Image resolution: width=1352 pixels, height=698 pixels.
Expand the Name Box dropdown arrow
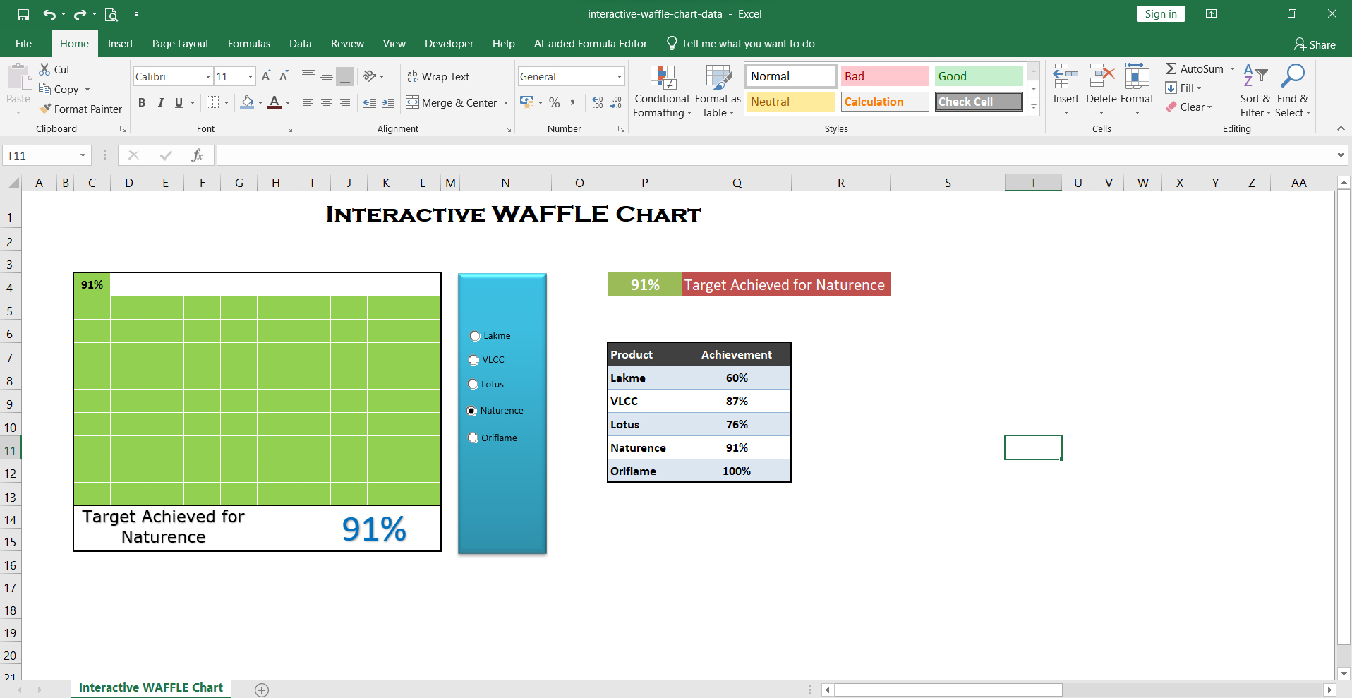(x=83, y=155)
